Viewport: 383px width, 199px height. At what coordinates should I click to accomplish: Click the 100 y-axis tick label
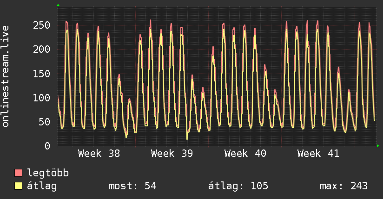pyautogui.click(x=41, y=98)
